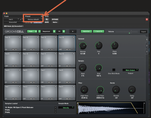Open the Pad 16 options menu dots

click(x=74, y=49)
